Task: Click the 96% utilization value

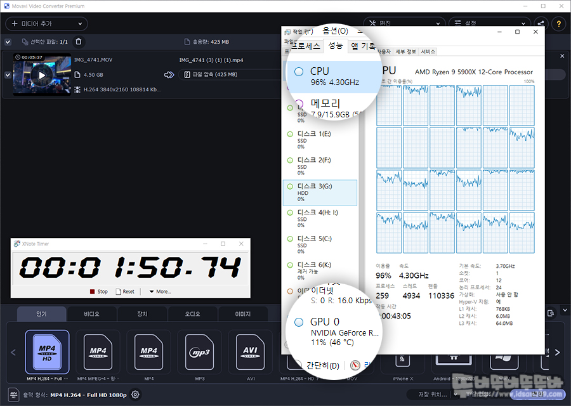Action: (383, 276)
